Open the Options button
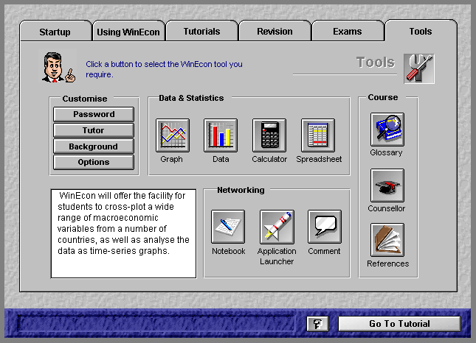This screenshot has height=343, width=476. coord(94,162)
